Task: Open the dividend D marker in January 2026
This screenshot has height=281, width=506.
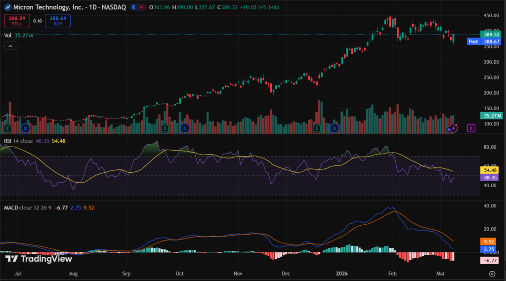Action: click(335, 128)
